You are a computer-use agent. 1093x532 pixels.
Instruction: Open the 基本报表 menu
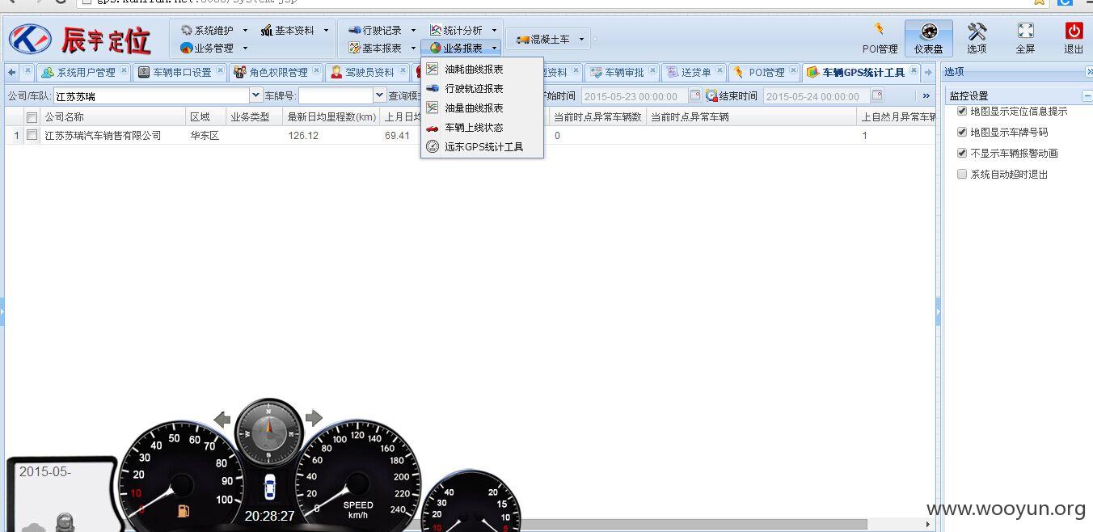point(382,48)
